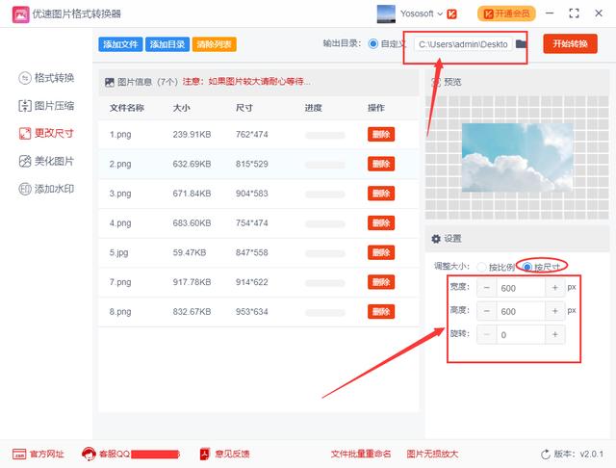Open the 添加水印 watermark tool
The height and width of the screenshot is (468, 616).
click(x=46, y=190)
